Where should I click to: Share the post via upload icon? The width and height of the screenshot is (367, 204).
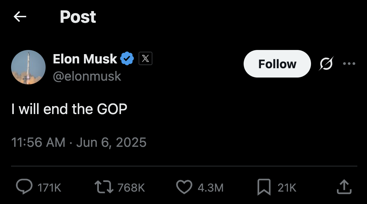(x=344, y=187)
